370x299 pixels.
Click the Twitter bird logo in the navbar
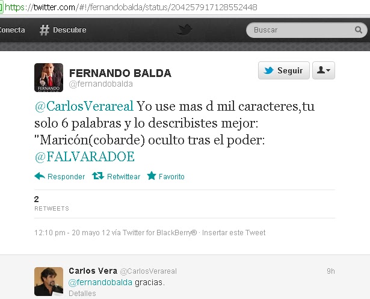[185, 29]
